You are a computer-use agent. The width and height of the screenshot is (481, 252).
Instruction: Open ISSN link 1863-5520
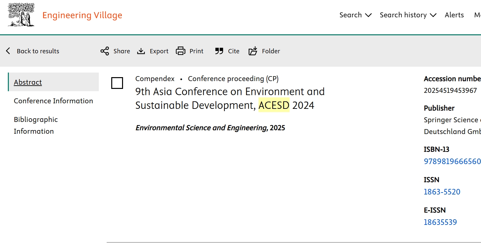tap(442, 192)
